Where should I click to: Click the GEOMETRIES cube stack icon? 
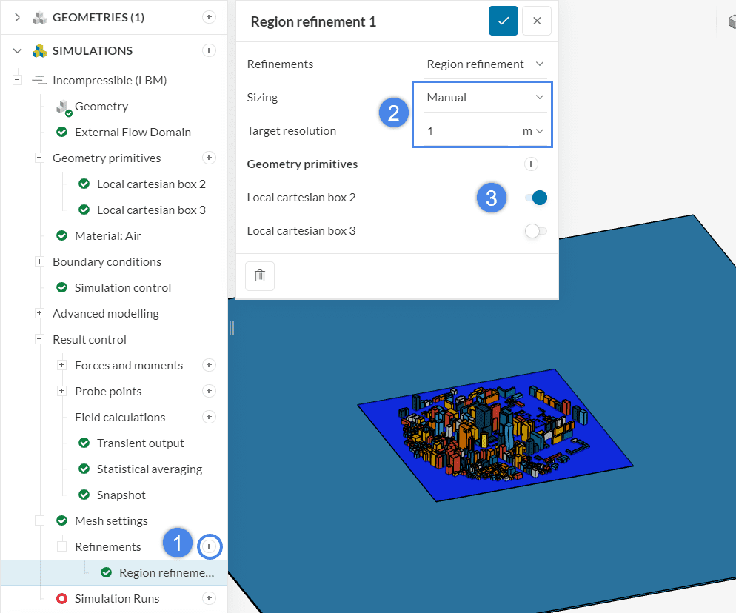[39, 16]
